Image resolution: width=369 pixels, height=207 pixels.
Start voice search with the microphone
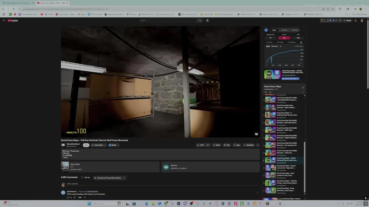pyautogui.click(x=207, y=20)
